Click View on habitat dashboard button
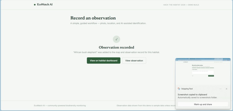 (103, 61)
